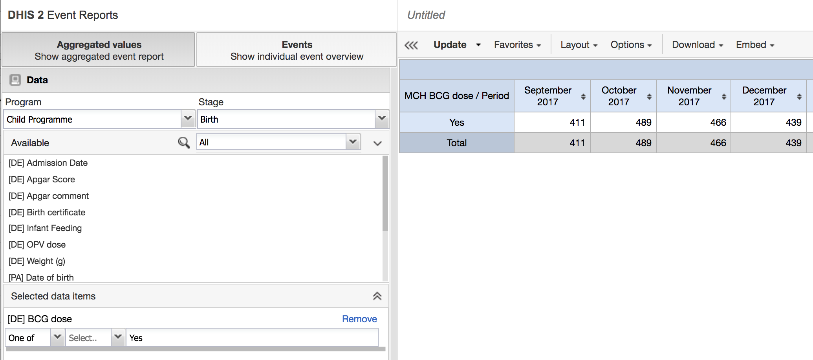Sort by the October 2017 column arrows
The image size is (813, 360).
tap(649, 97)
